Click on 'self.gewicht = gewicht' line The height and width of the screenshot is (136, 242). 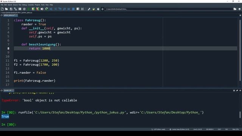50,32
